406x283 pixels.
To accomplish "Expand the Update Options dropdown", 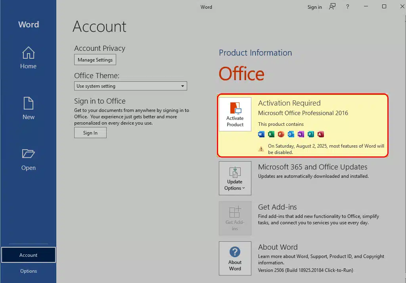I will [235, 178].
